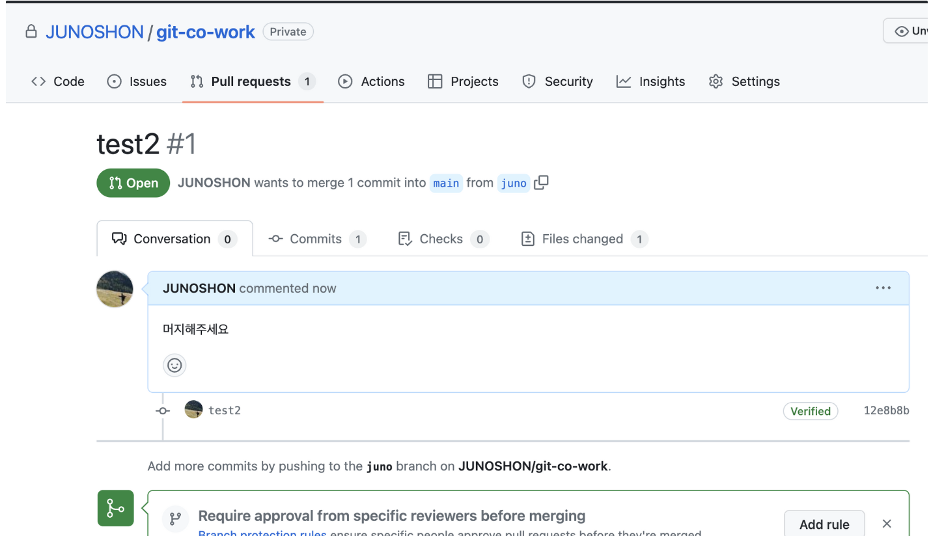Switch to the Checks tab
This screenshot has width=931, height=536.
[x=443, y=239]
